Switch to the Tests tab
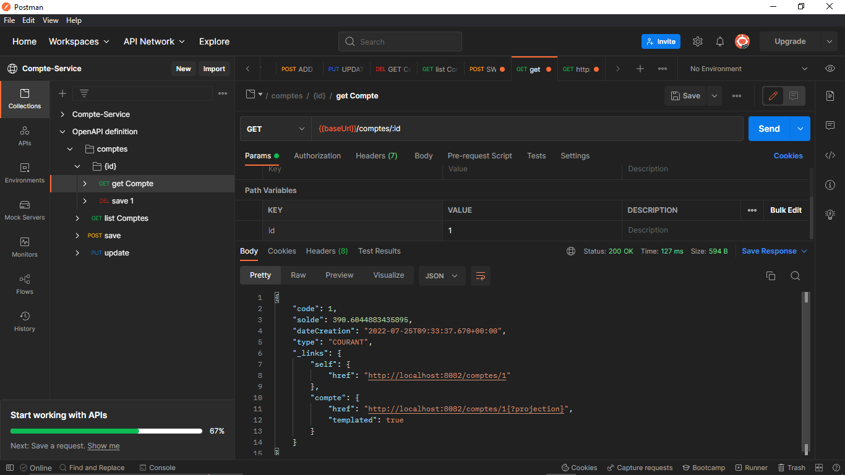The width and height of the screenshot is (845, 475). coord(536,155)
